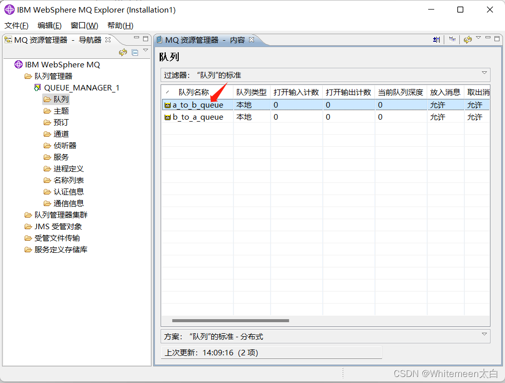The height and width of the screenshot is (383, 505).
Task: Click the add/remove columns icon in Content toolbar
Action: click(x=436, y=40)
